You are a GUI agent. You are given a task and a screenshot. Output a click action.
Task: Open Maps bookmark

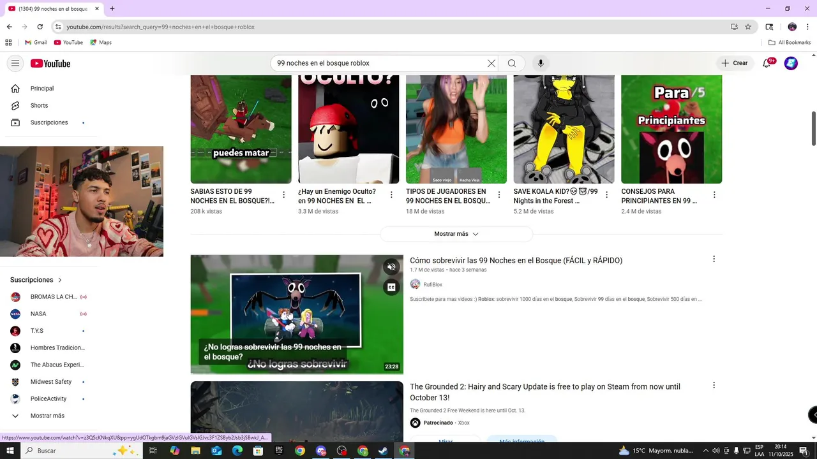tap(101, 43)
